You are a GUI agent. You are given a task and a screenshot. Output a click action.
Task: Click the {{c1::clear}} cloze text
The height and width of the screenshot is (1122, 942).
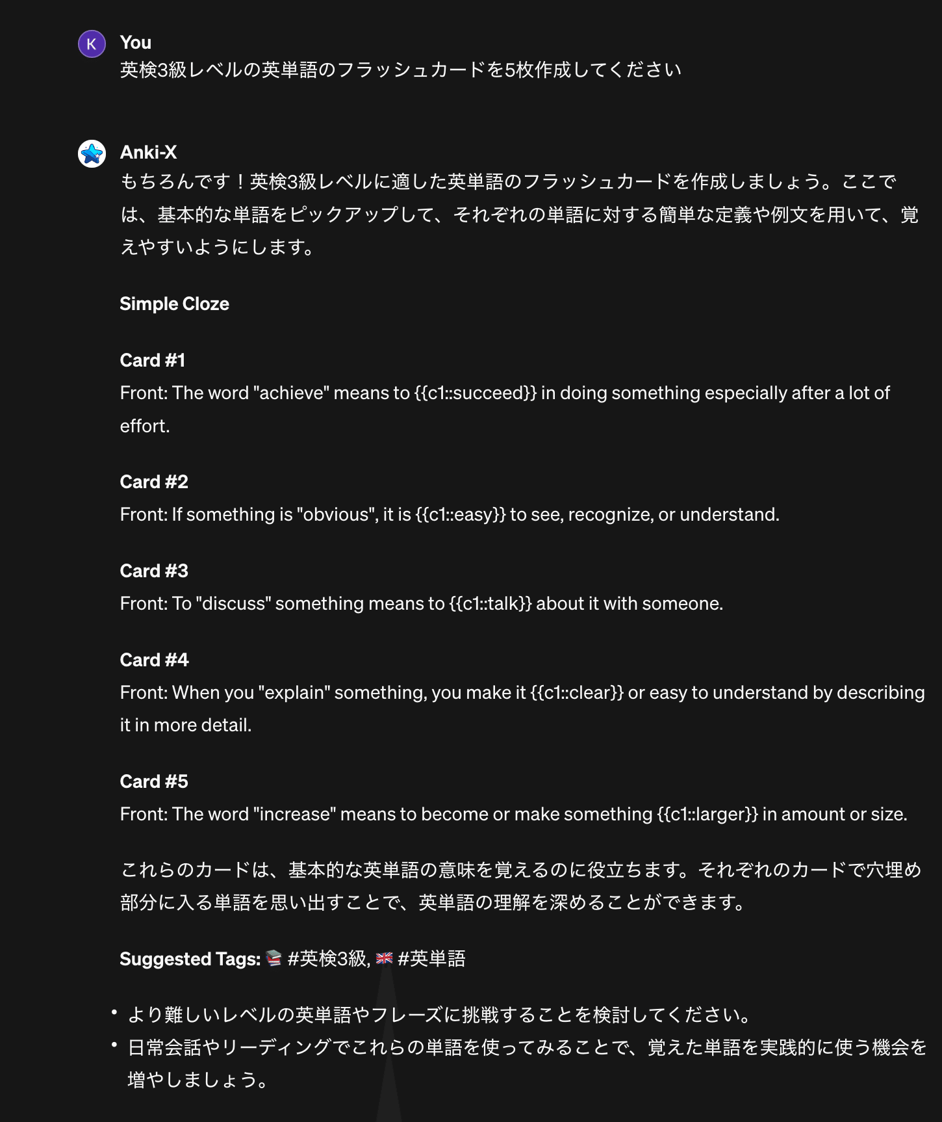[x=577, y=692]
